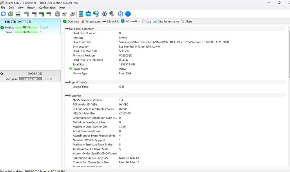This screenshot has width=290, height=172.
Task: Click the Interface NVMe value
Action: pos(123,38)
